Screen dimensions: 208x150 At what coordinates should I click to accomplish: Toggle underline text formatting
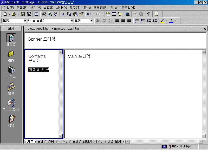110,21
